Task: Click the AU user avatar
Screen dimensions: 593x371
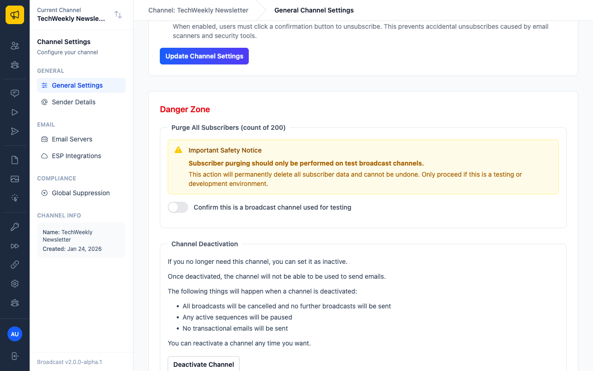Action: [x=15, y=334]
